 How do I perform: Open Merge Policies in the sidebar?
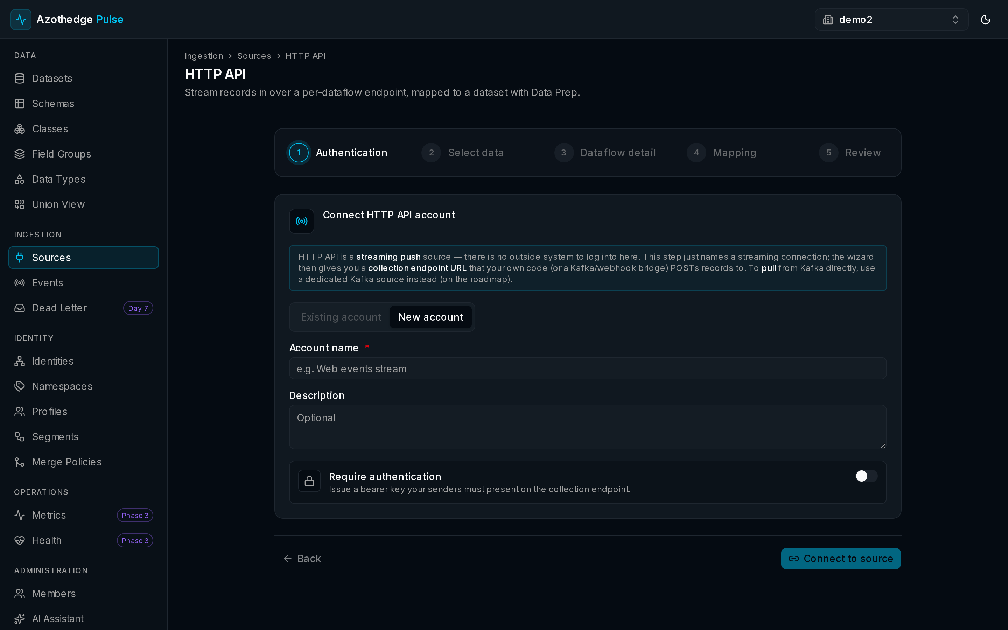pyautogui.click(x=83, y=462)
